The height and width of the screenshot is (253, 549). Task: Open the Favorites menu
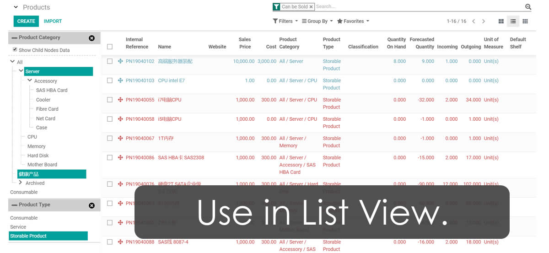[x=353, y=22]
